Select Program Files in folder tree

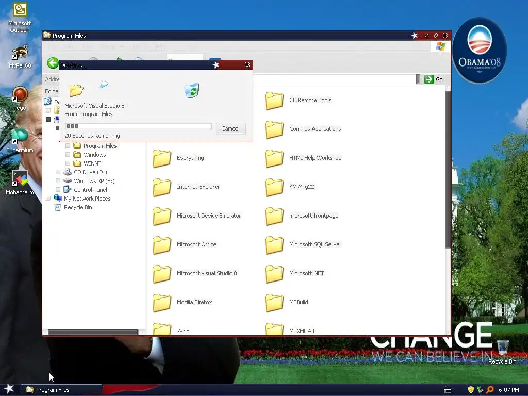[95, 146]
